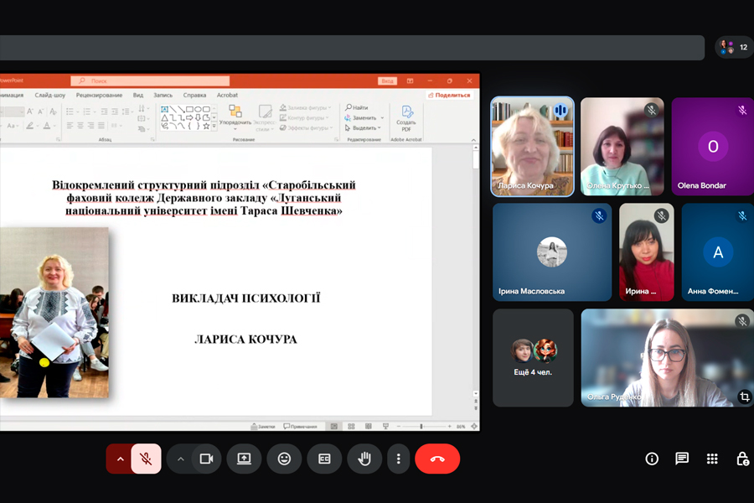Screen dimensions: 754x503
Task: Click the Поиск search box in PowerPoint
Action: click(150, 80)
